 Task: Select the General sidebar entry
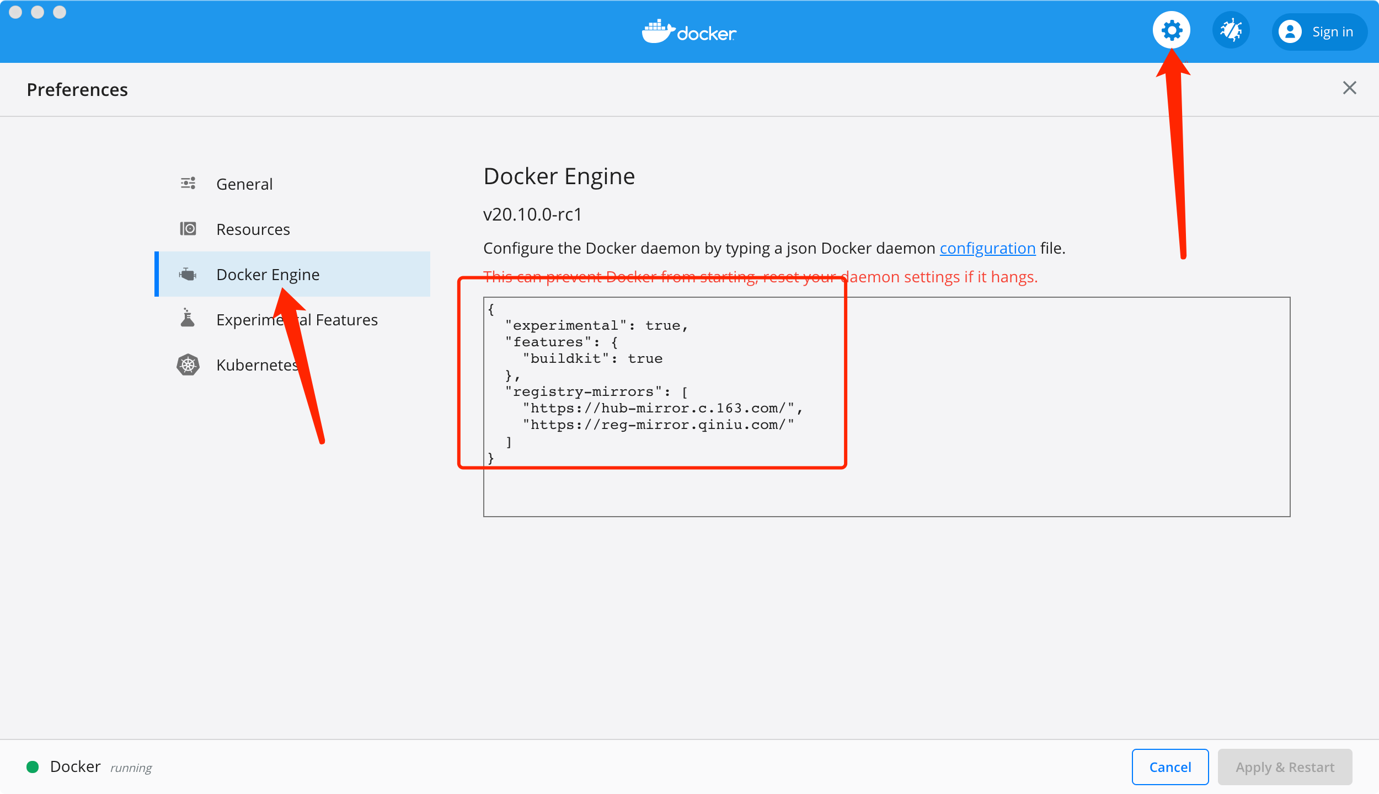pos(244,183)
